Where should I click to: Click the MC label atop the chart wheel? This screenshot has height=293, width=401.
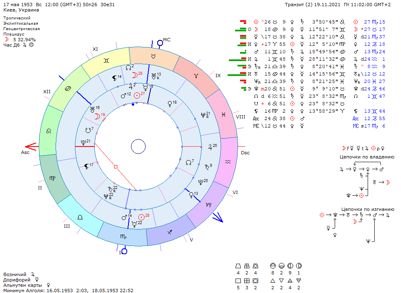pos(167,40)
